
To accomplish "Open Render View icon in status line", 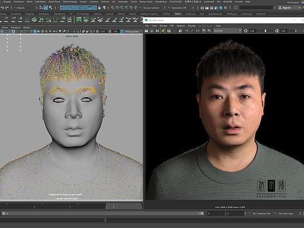I will [202, 8].
